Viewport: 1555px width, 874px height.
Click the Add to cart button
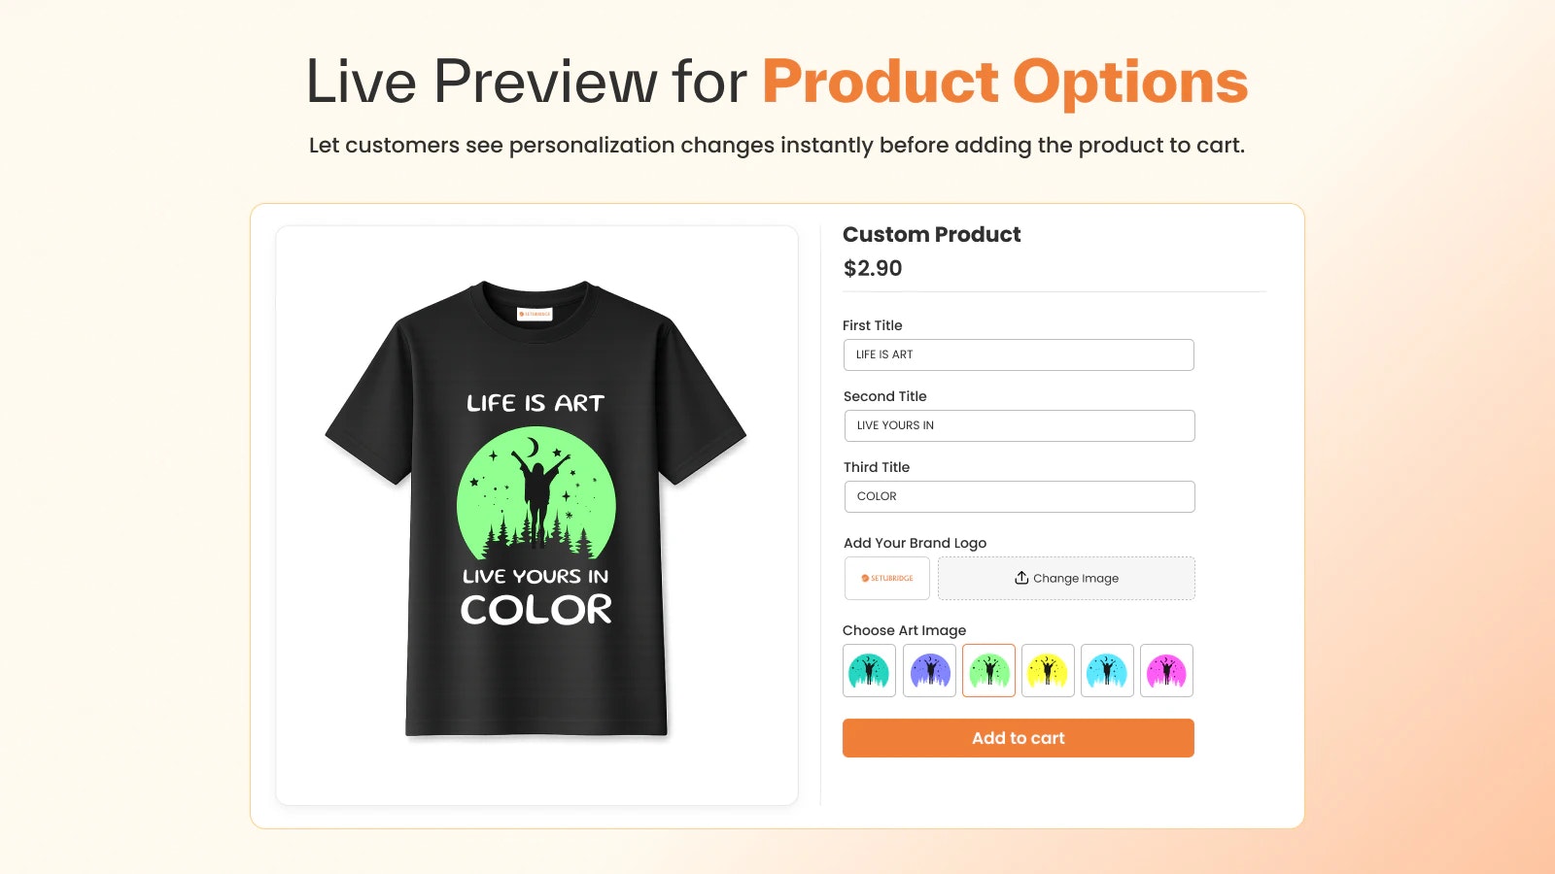coord(1018,738)
